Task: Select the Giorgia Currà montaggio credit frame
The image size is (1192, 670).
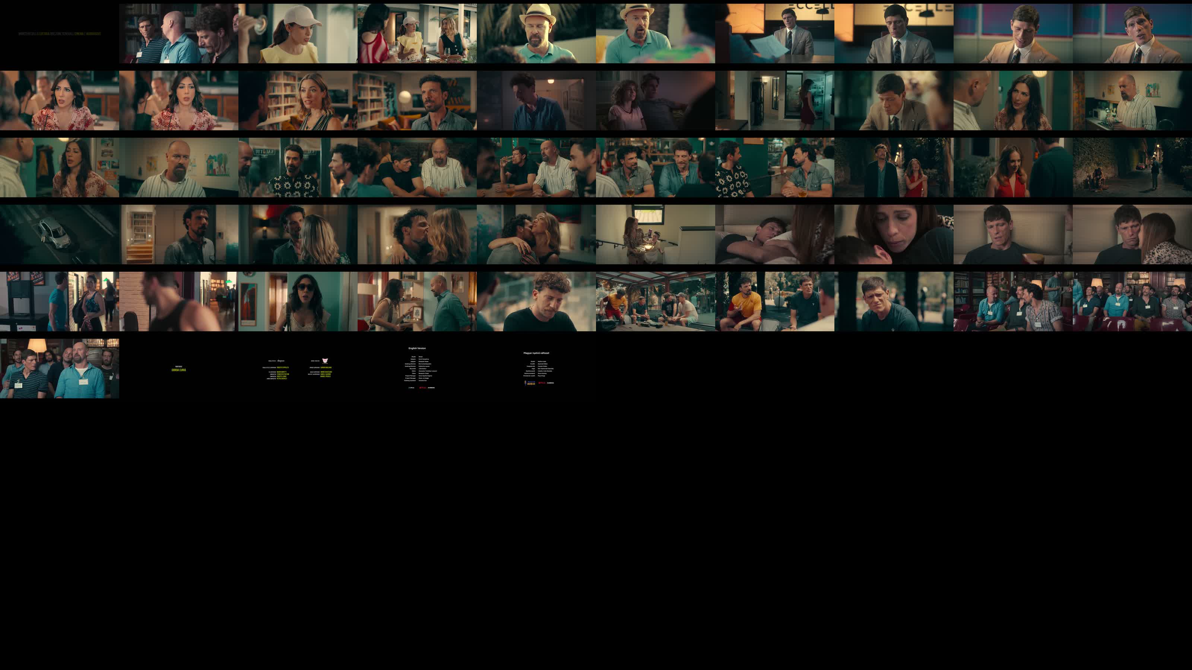Action: pyautogui.click(x=179, y=368)
